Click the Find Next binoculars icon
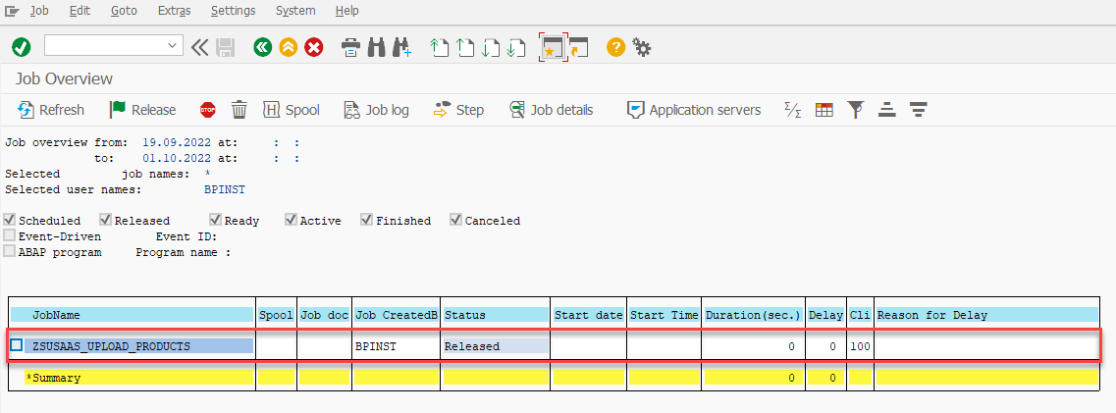The width and height of the screenshot is (1116, 413). tap(401, 48)
